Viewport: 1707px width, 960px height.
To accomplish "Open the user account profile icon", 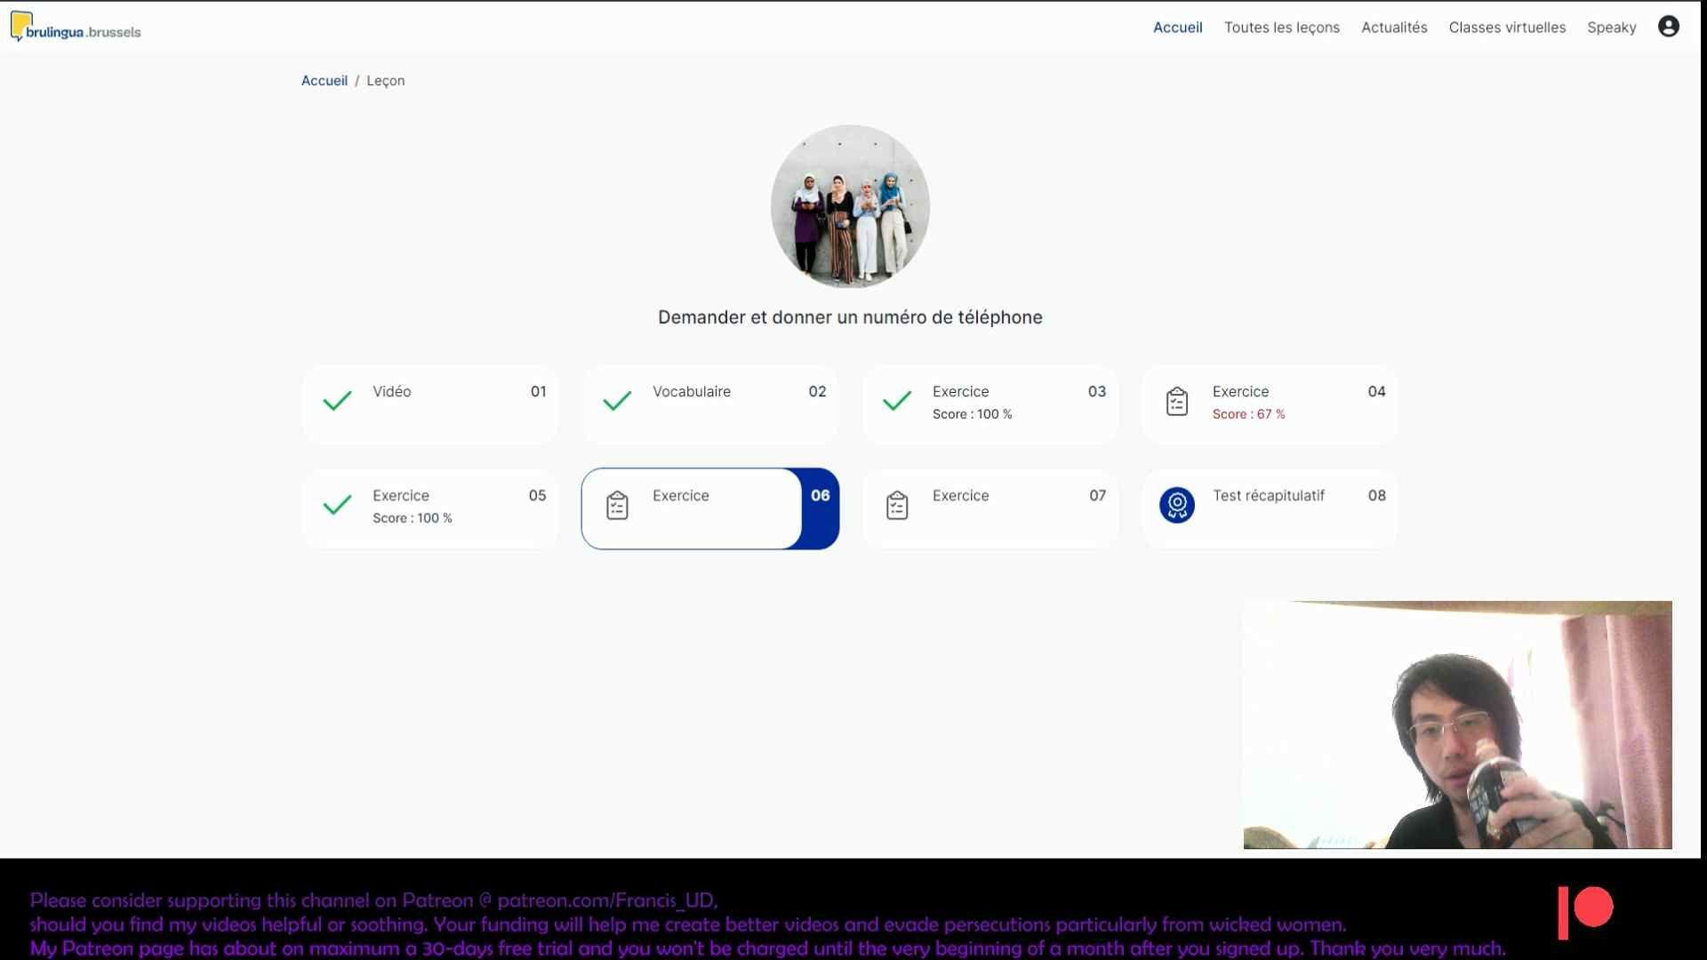I will pos(1669,27).
